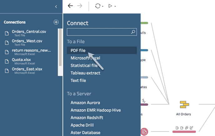The height and width of the screenshot is (136, 215).
Task: Open the run flow dropdown arrow
Action: (x=115, y=7)
